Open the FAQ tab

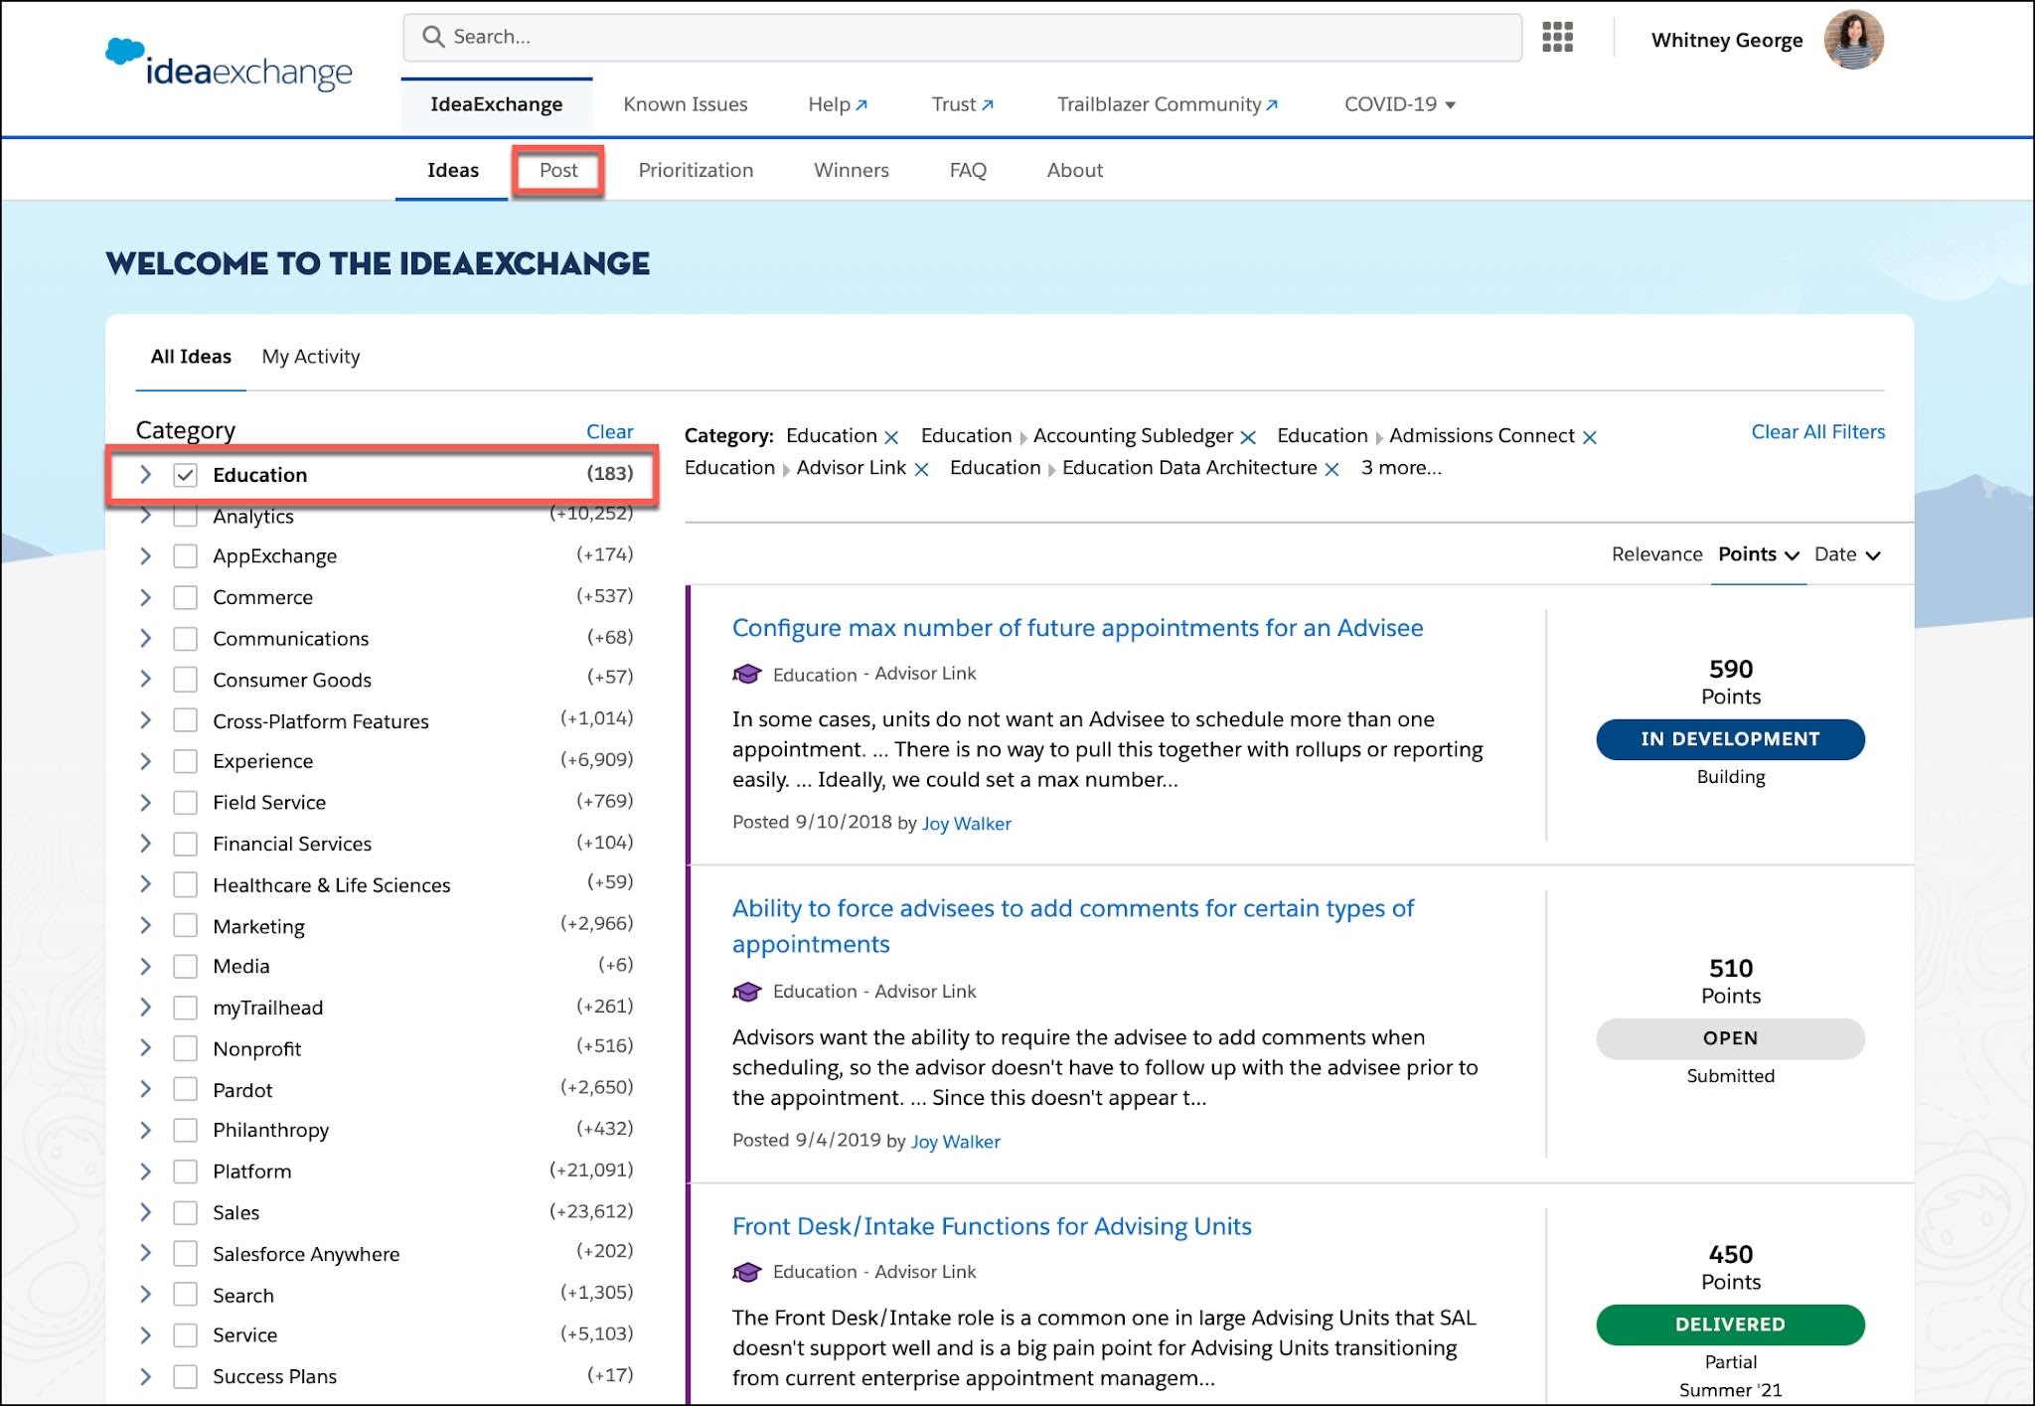[968, 170]
